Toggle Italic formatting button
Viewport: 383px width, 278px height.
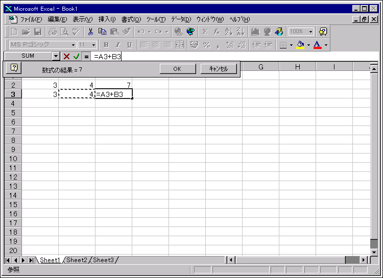point(118,45)
